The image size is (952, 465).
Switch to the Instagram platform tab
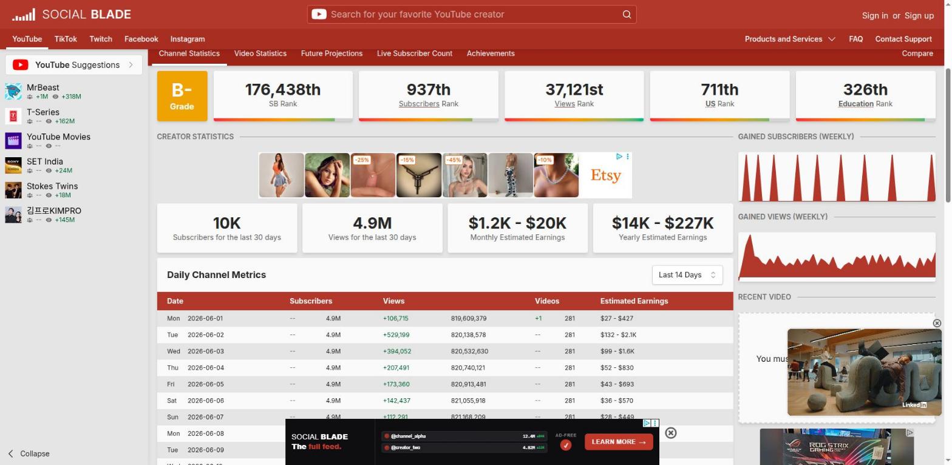click(188, 39)
